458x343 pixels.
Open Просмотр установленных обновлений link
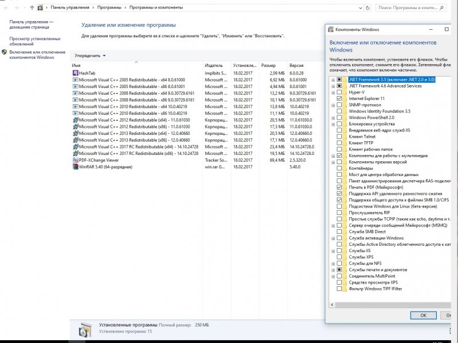[35, 41]
